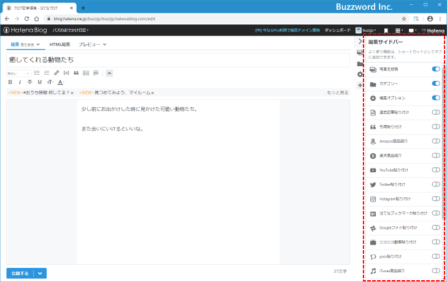This screenshot has width=447, height=282.
Task: Enable the 過去記事貼り付け toggle
Action: coord(436,112)
